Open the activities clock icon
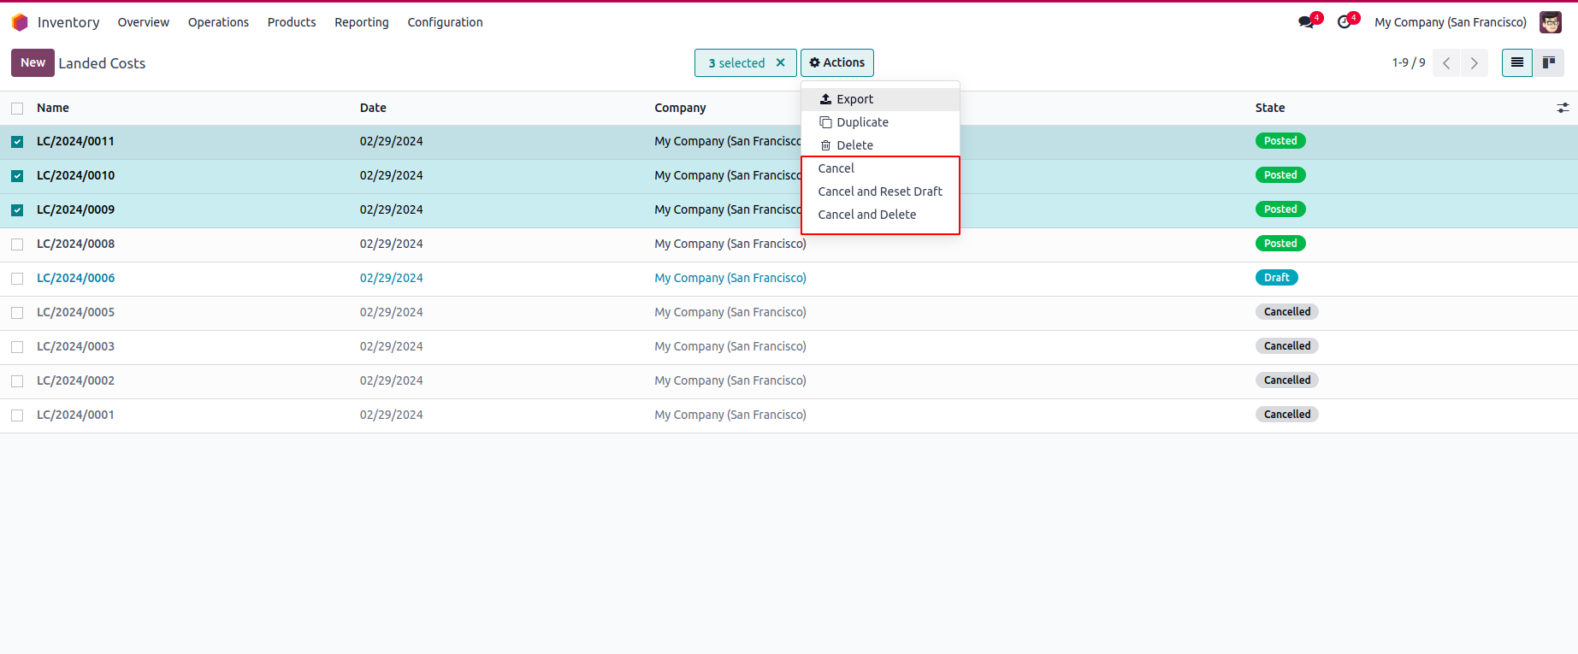This screenshot has height=654, width=1578. (1345, 22)
